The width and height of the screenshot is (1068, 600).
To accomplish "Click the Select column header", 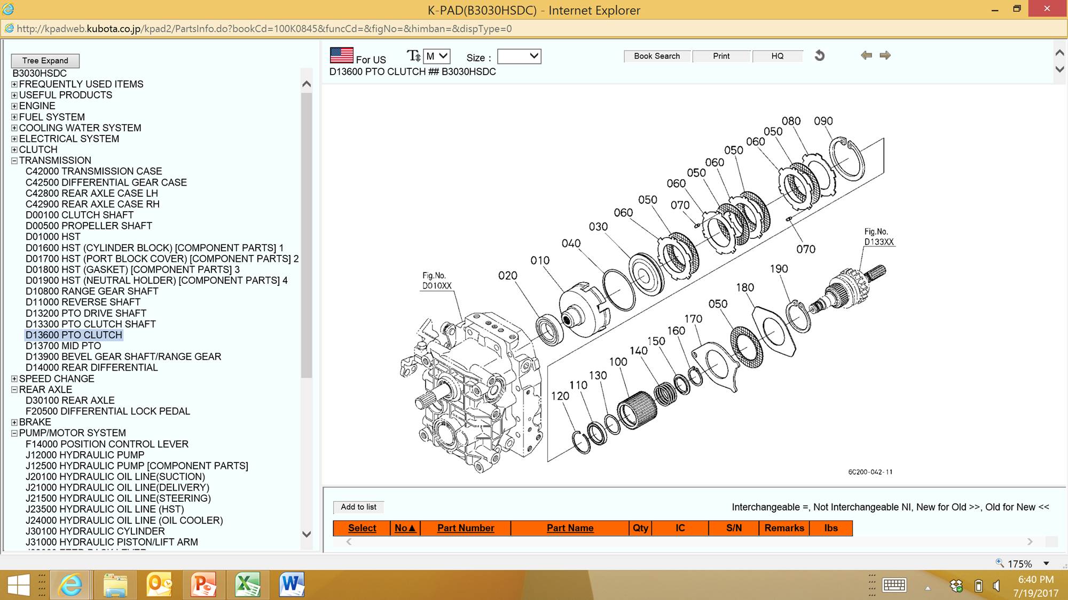I will click(362, 528).
